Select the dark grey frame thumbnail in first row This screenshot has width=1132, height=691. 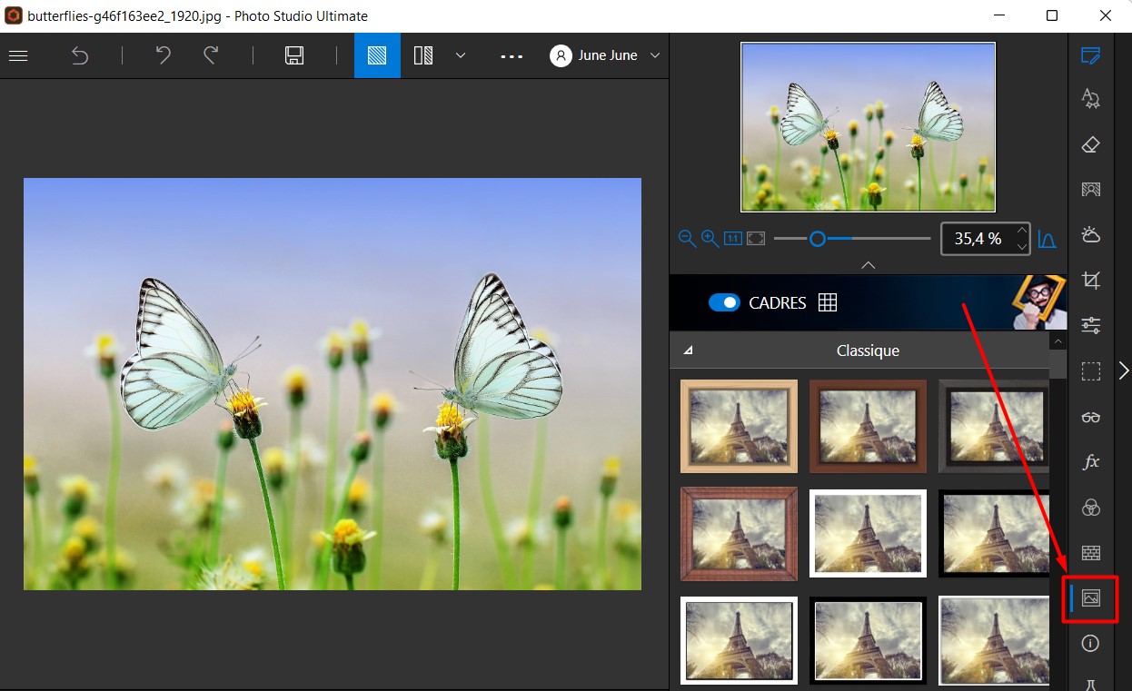(x=994, y=426)
